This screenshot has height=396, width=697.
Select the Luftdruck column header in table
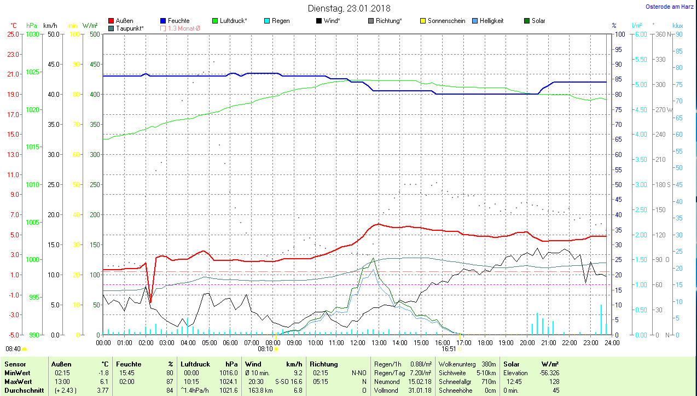pyautogui.click(x=195, y=364)
